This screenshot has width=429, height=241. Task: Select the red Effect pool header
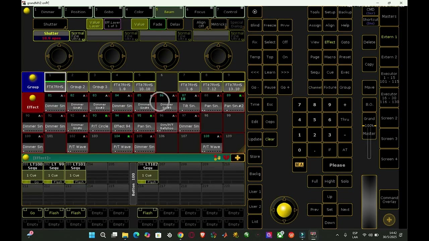33,102
